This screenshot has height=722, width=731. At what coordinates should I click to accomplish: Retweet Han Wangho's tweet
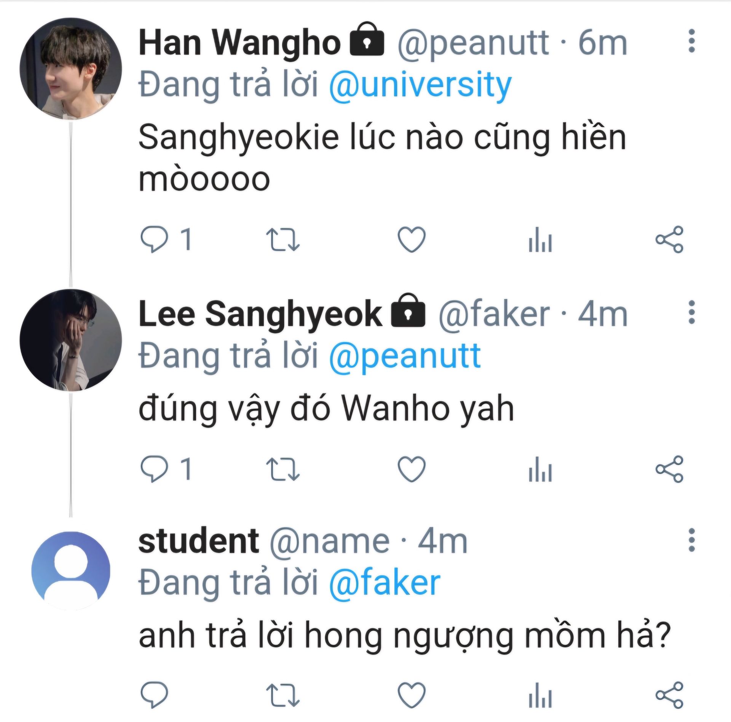click(283, 240)
